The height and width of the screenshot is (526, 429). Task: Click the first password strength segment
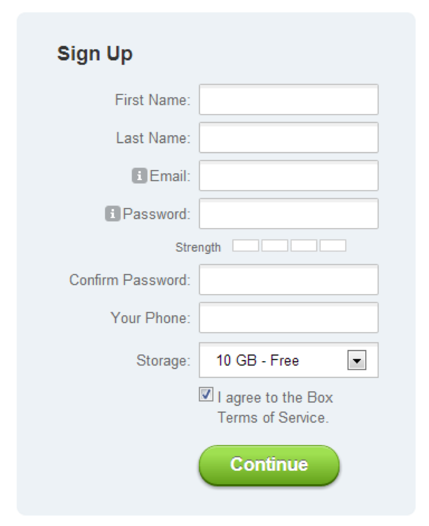pyautogui.click(x=246, y=246)
